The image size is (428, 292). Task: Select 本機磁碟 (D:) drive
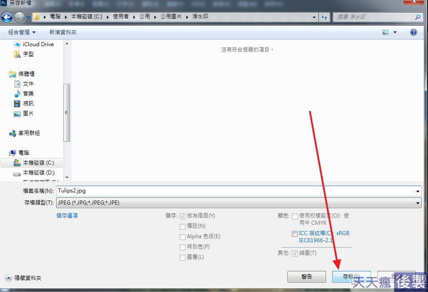34,173
